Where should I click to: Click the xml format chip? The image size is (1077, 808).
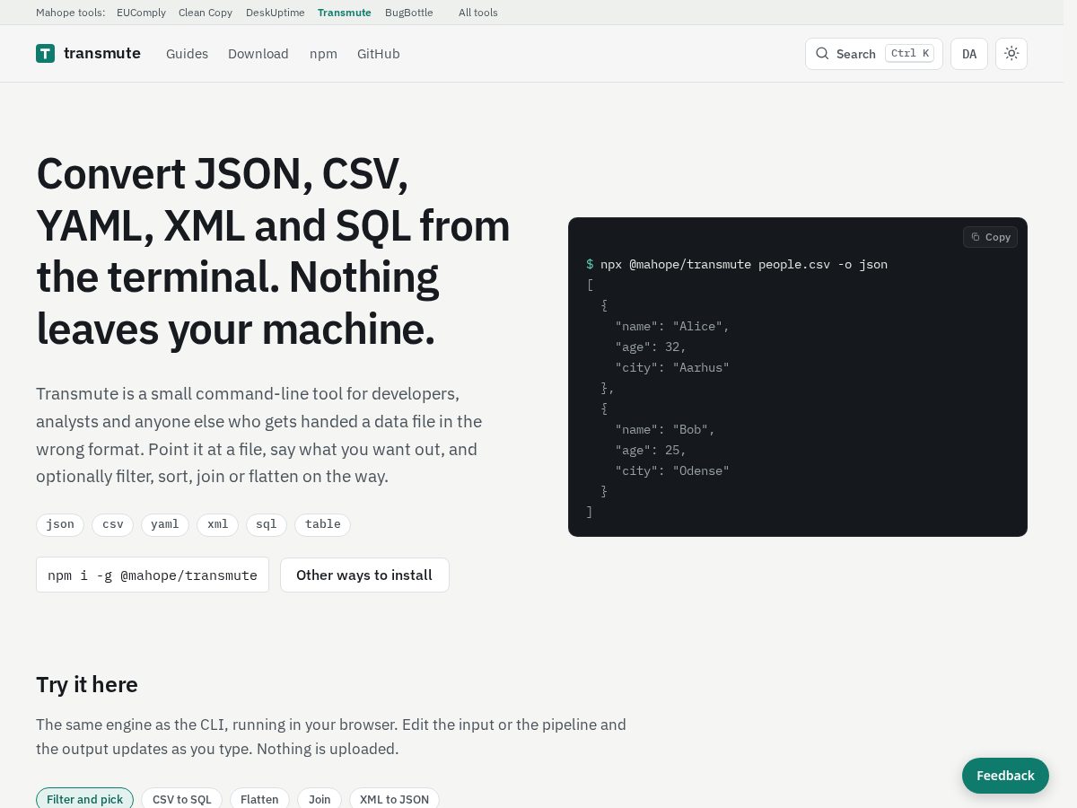click(x=218, y=524)
